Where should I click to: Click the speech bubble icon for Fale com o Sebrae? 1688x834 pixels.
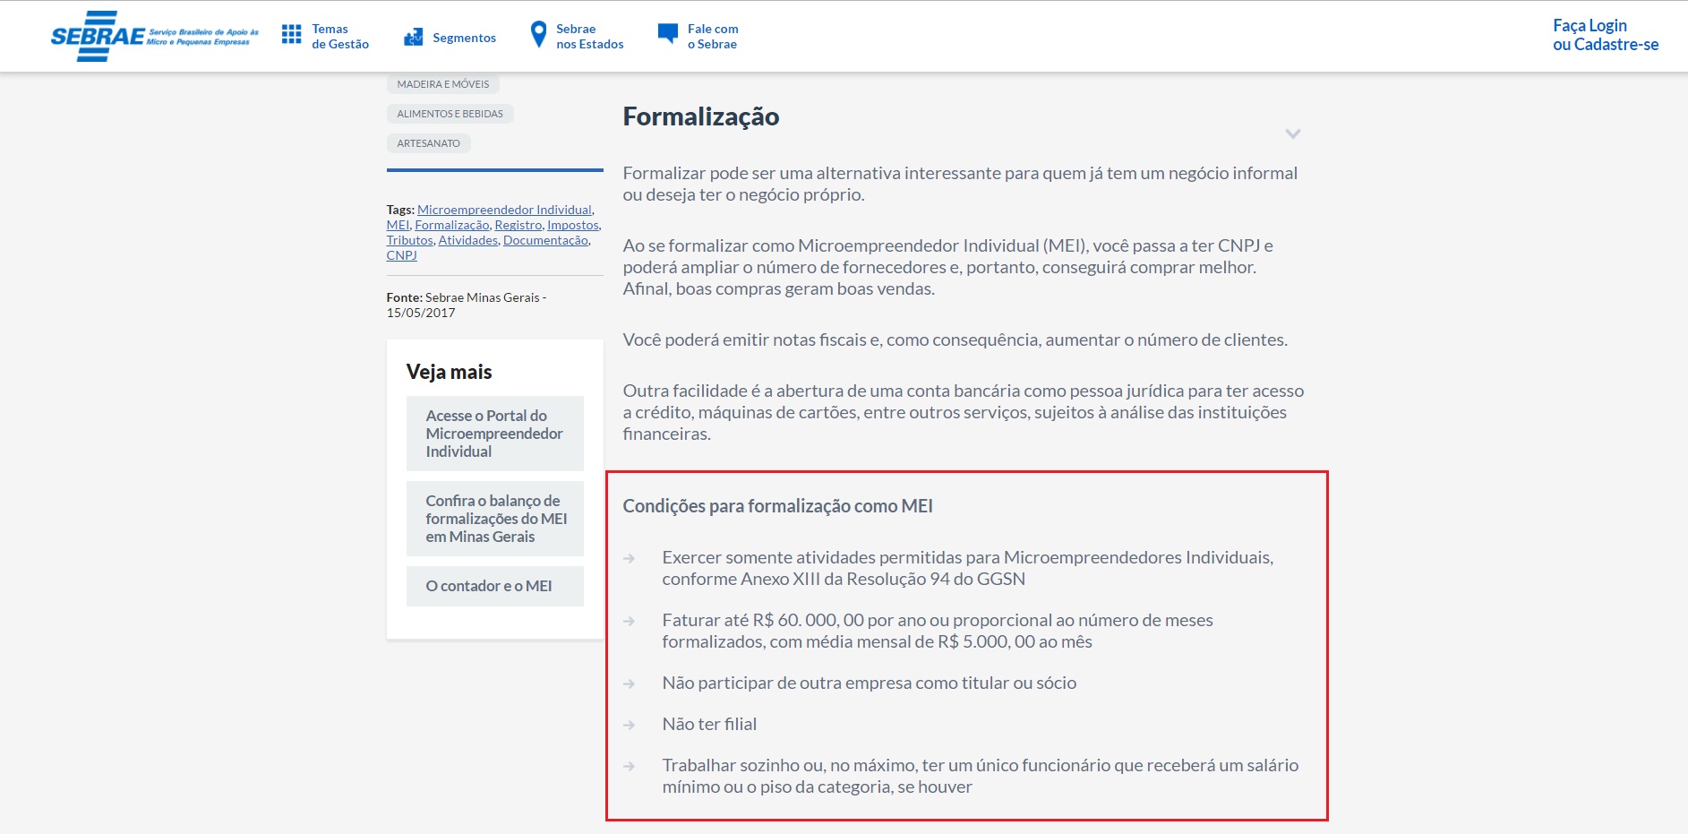tap(668, 34)
